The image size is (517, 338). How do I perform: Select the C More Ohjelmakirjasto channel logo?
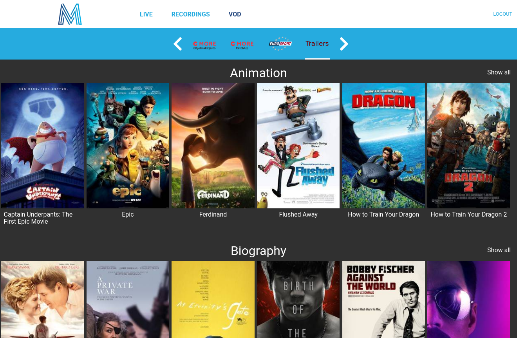[204, 45]
